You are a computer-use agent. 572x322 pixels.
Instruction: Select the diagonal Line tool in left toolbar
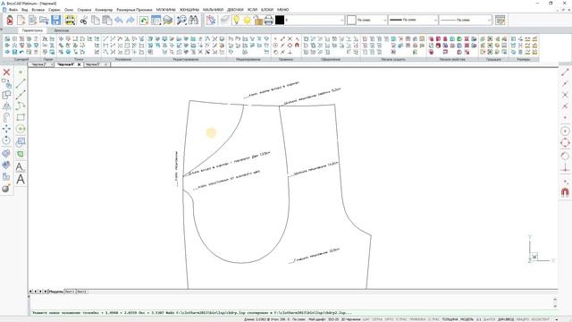click(21, 83)
